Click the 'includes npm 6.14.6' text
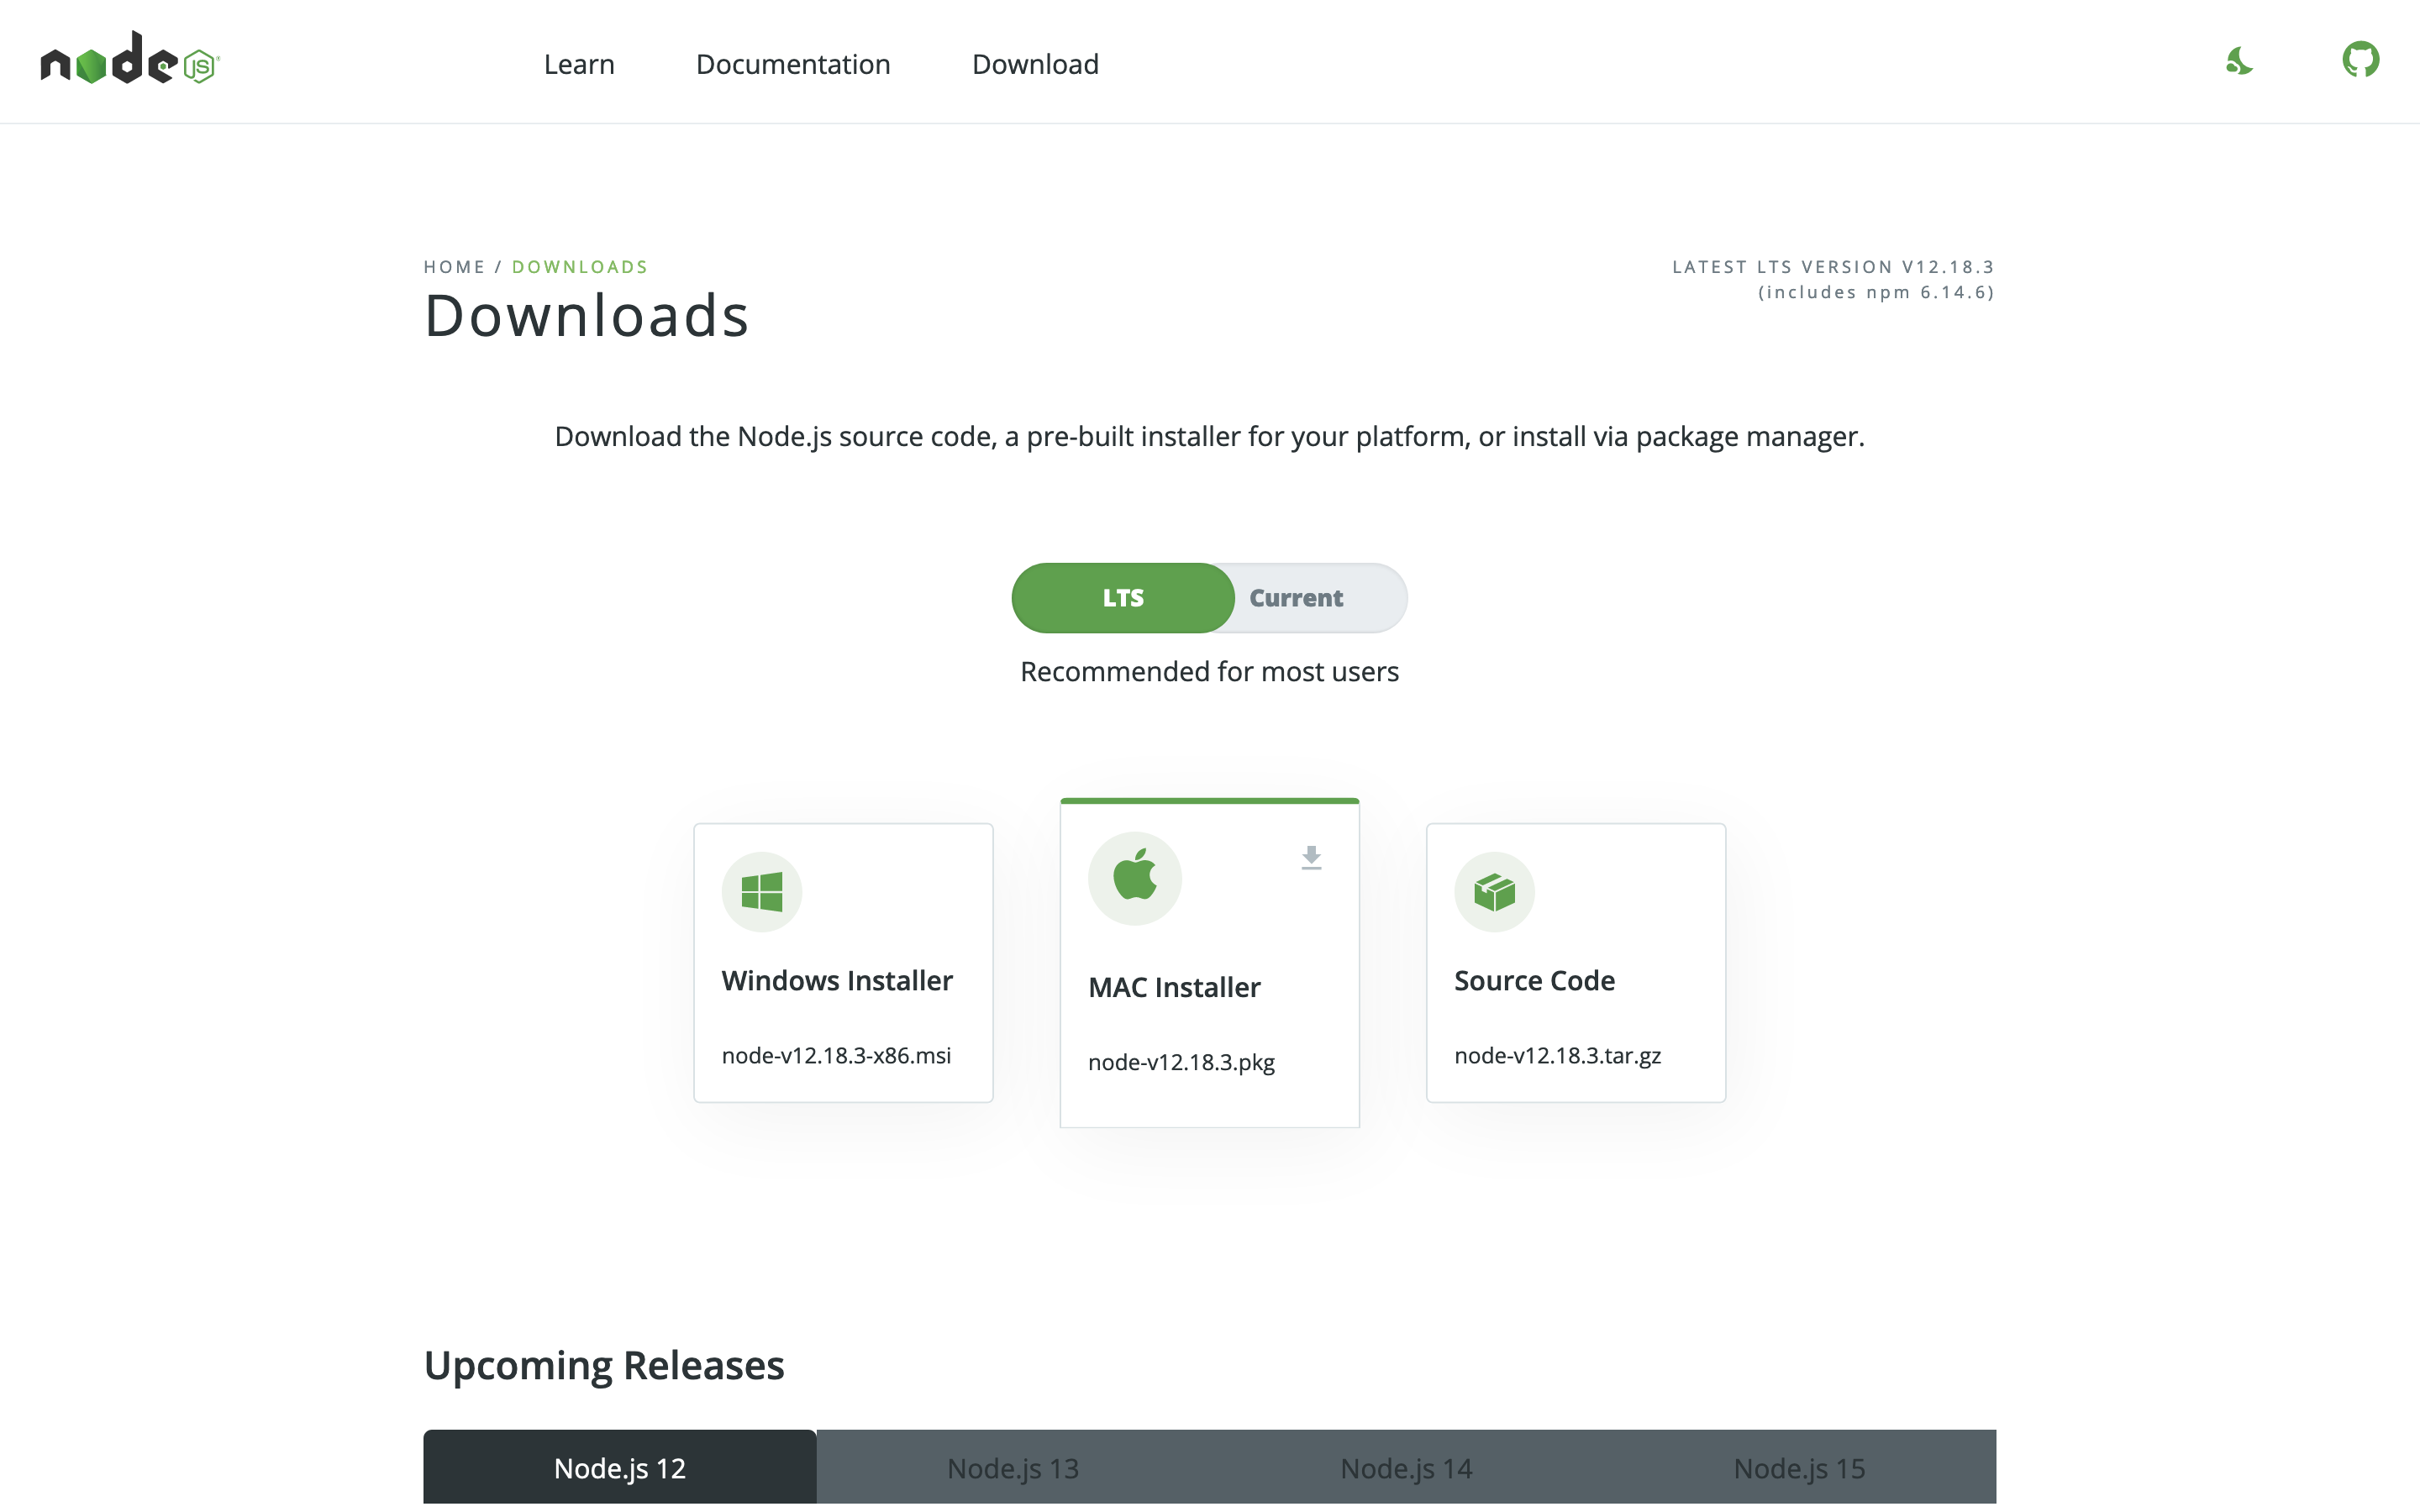The image size is (2420, 1512). click(1876, 292)
